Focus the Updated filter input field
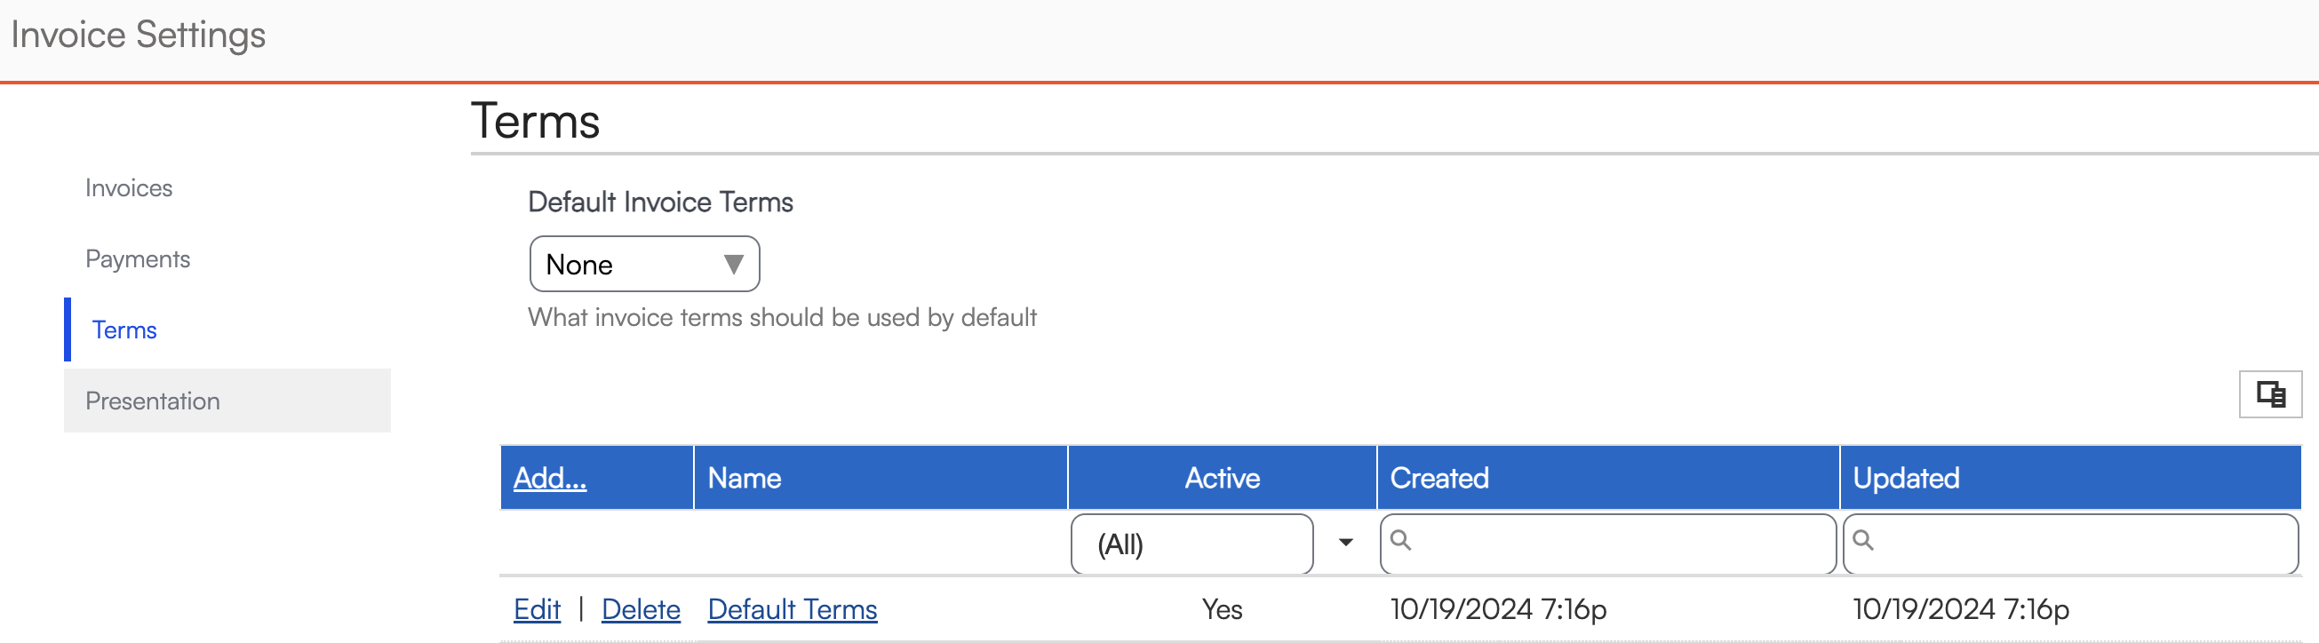The height and width of the screenshot is (643, 2319). click(x=2079, y=544)
